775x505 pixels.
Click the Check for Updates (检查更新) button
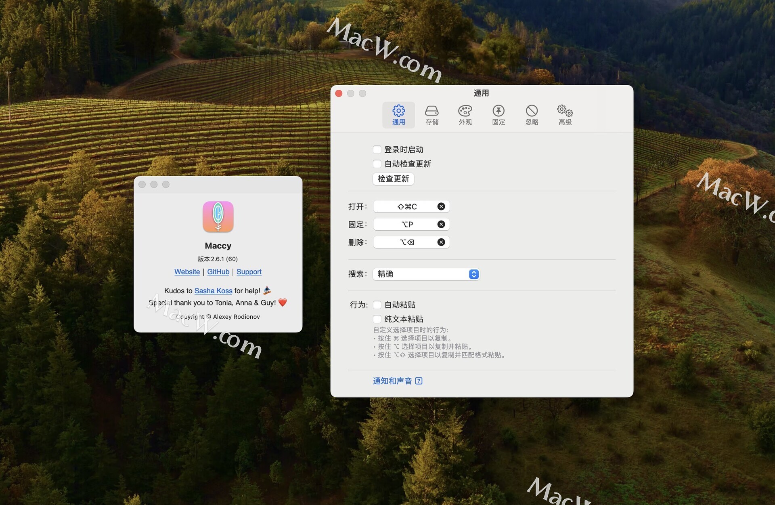tap(393, 179)
